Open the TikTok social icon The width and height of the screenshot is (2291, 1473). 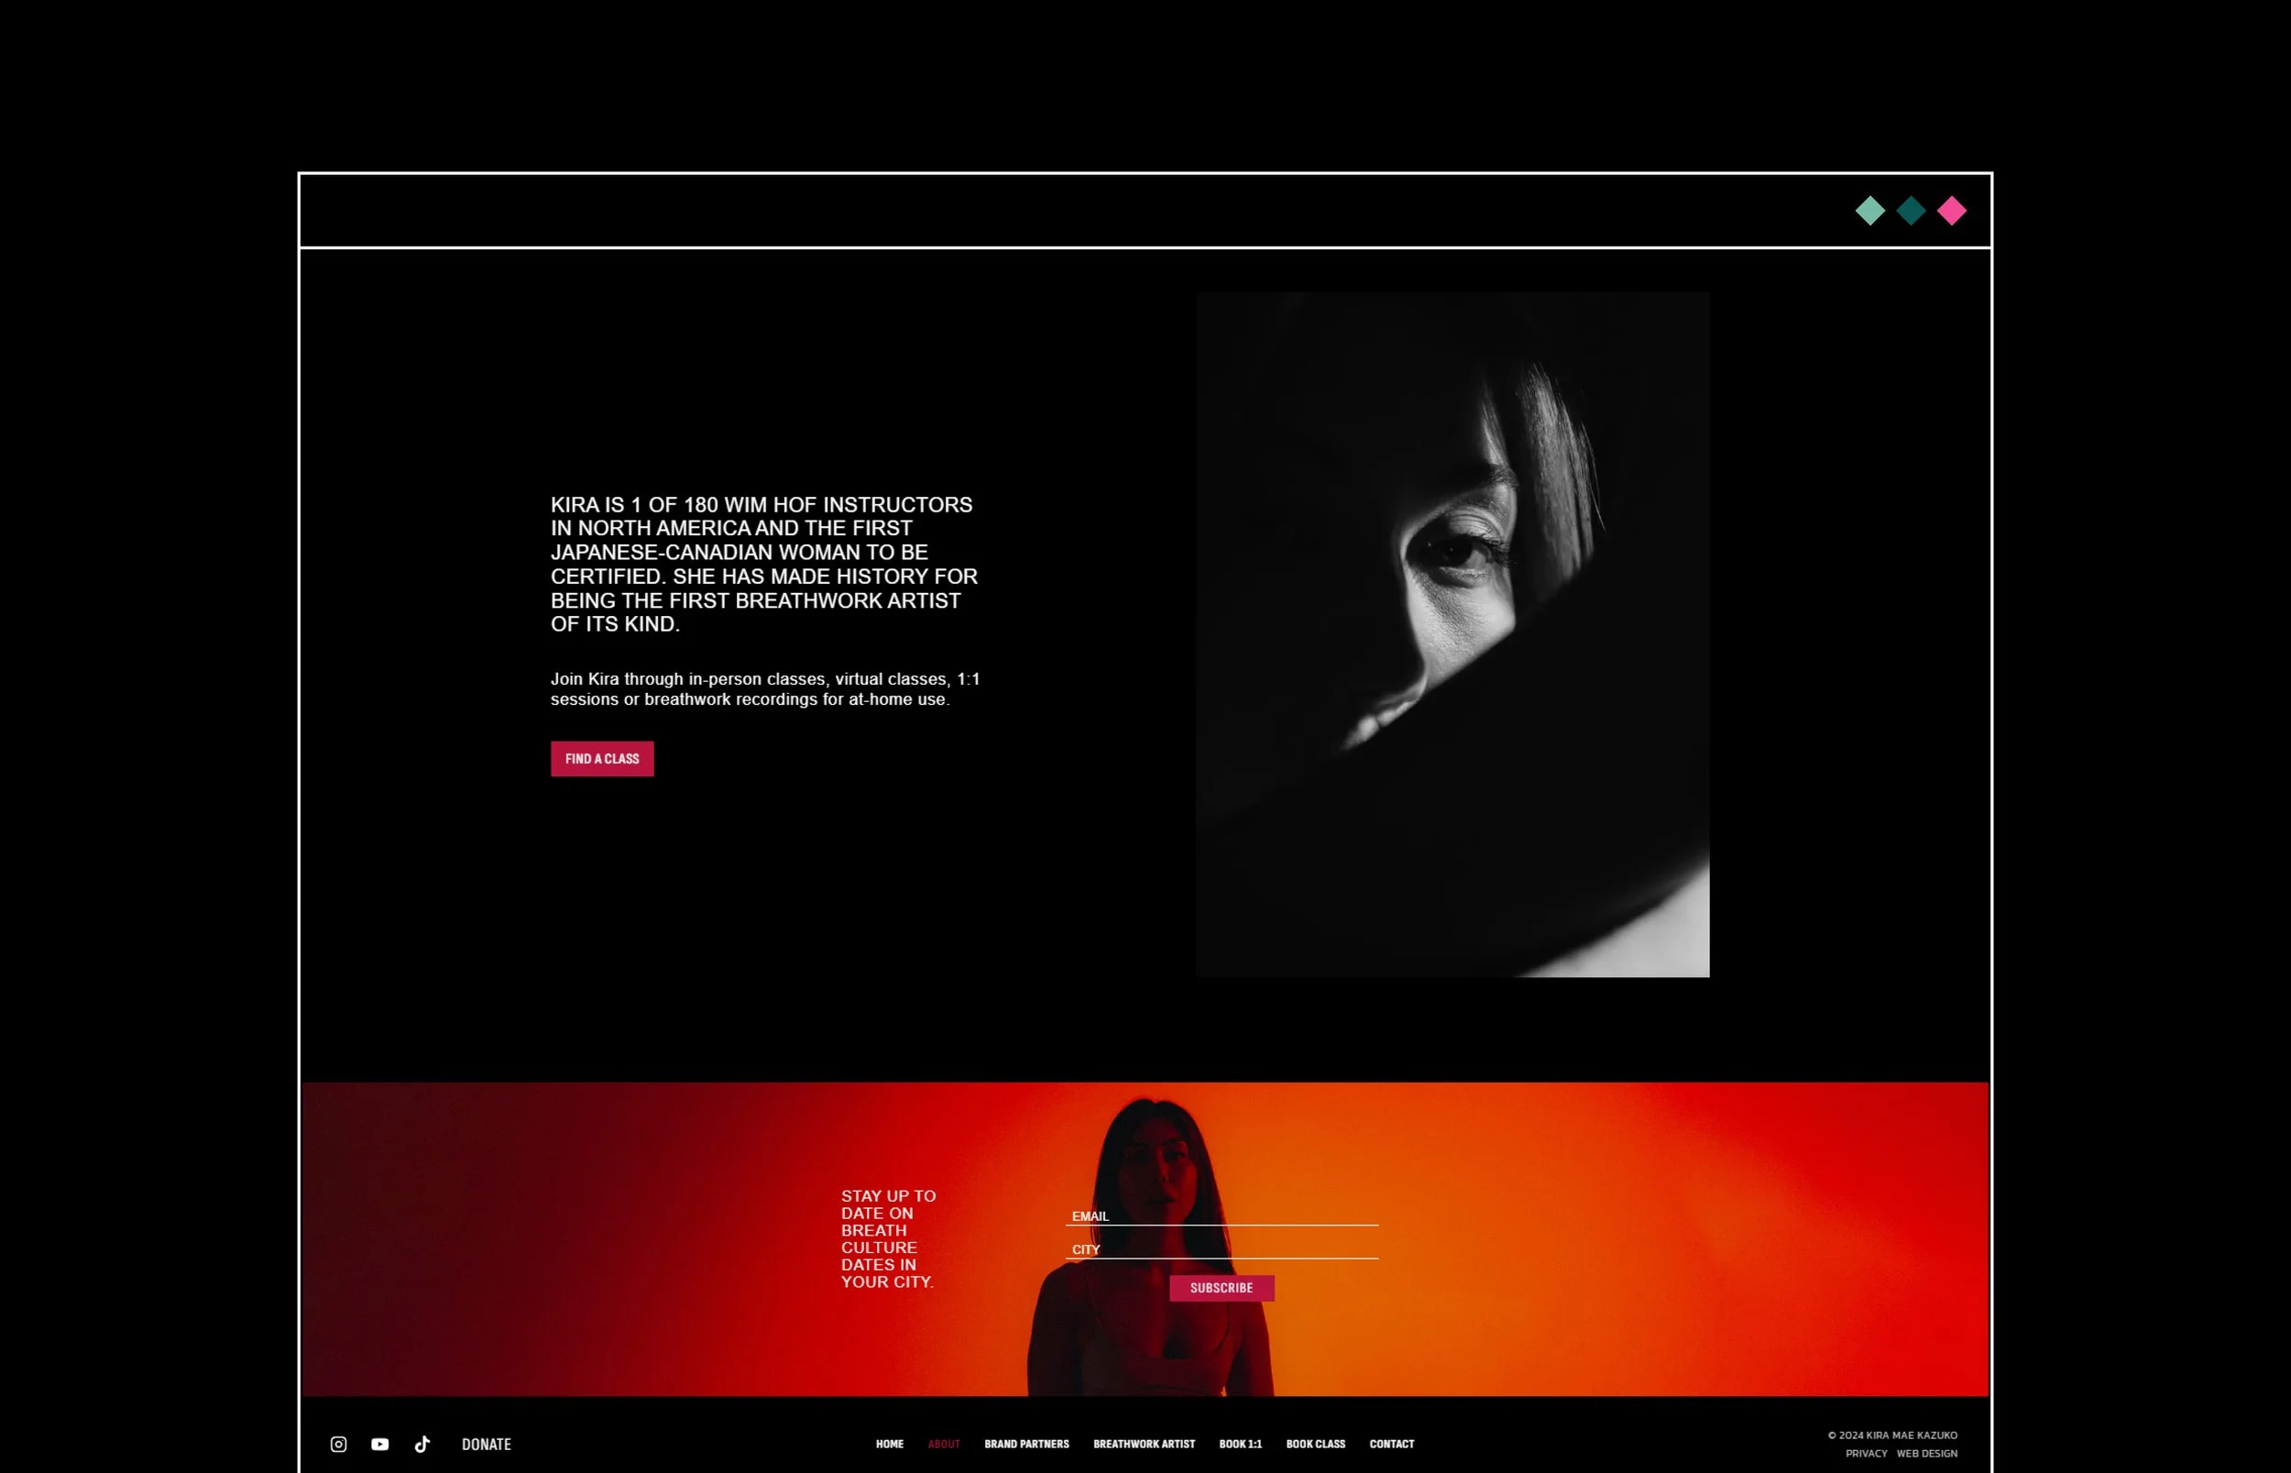click(x=422, y=1445)
